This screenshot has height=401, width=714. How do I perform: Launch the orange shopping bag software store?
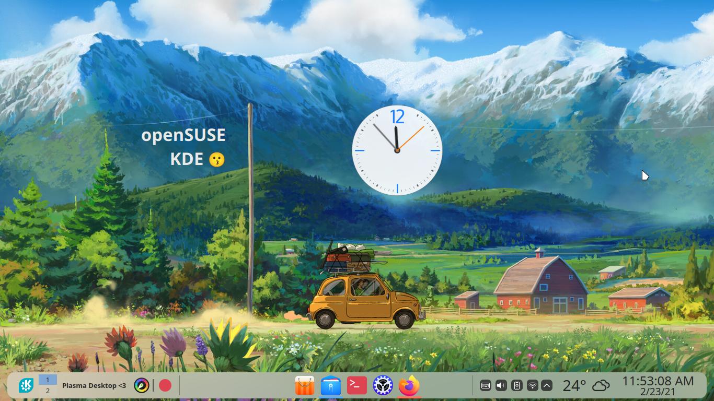(305, 385)
